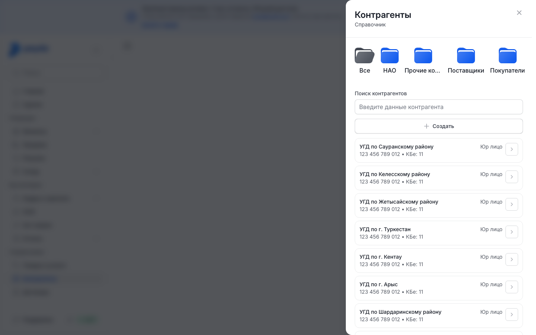
Task: Select УГД по Шардаринскому району name
Action: point(401,312)
